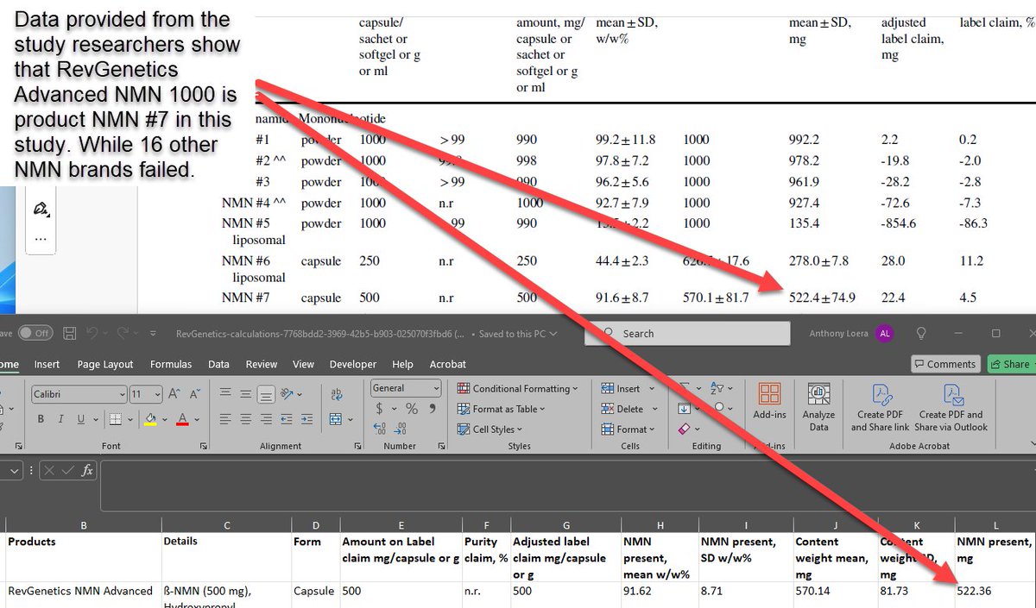This screenshot has width=1036, height=608.
Task: Open the Insert ribbon tab
Action: [47, 364]
